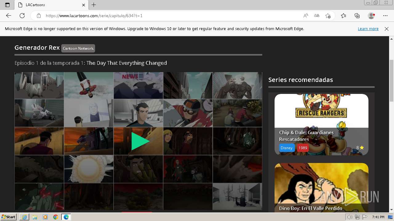Open the Cartoon Network tag
This screenshot has height=221, width=394.
click(x=78, y=48)
